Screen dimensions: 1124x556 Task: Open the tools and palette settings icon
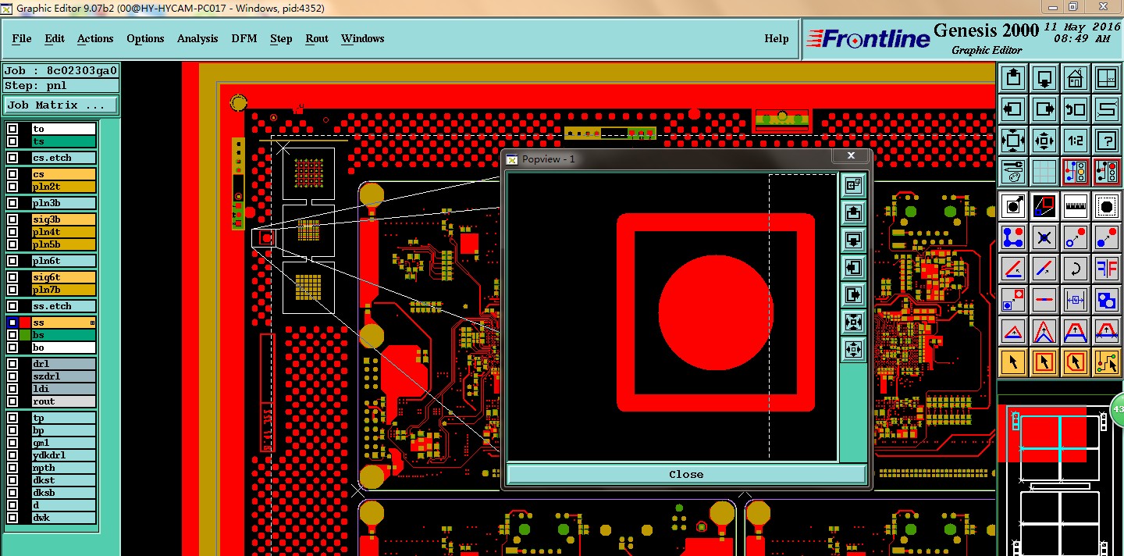(1013, 172)
